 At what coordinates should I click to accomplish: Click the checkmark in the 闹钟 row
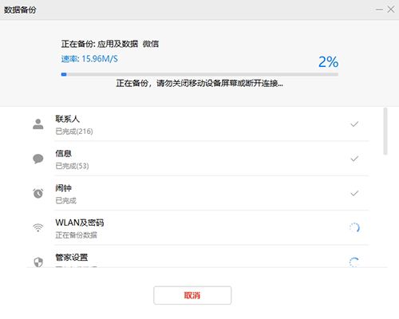click(x=354, y=193)
